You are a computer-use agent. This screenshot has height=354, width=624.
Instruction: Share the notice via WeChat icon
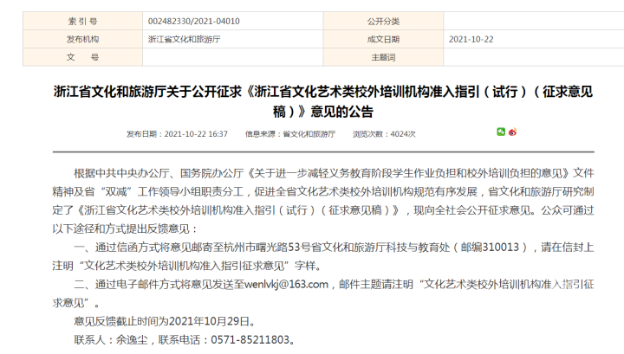click(x=501, y=132)
